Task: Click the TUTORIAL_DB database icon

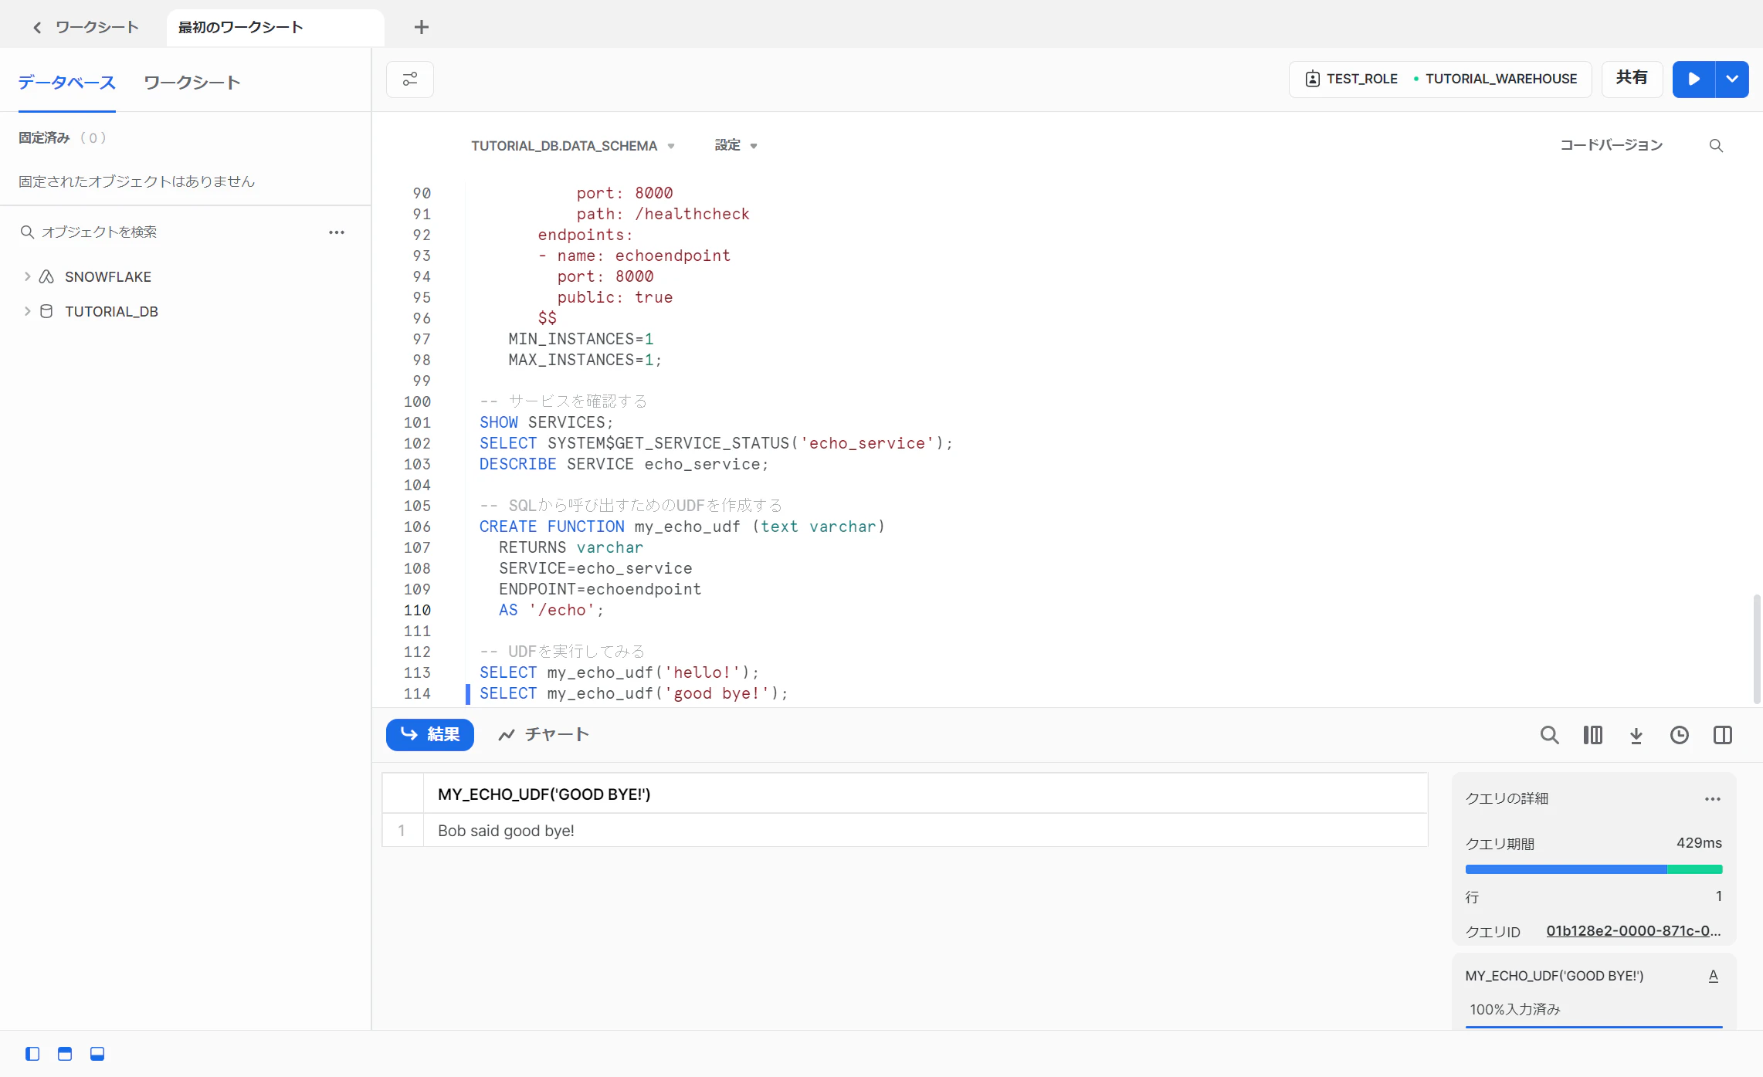Action: point(46,311)
